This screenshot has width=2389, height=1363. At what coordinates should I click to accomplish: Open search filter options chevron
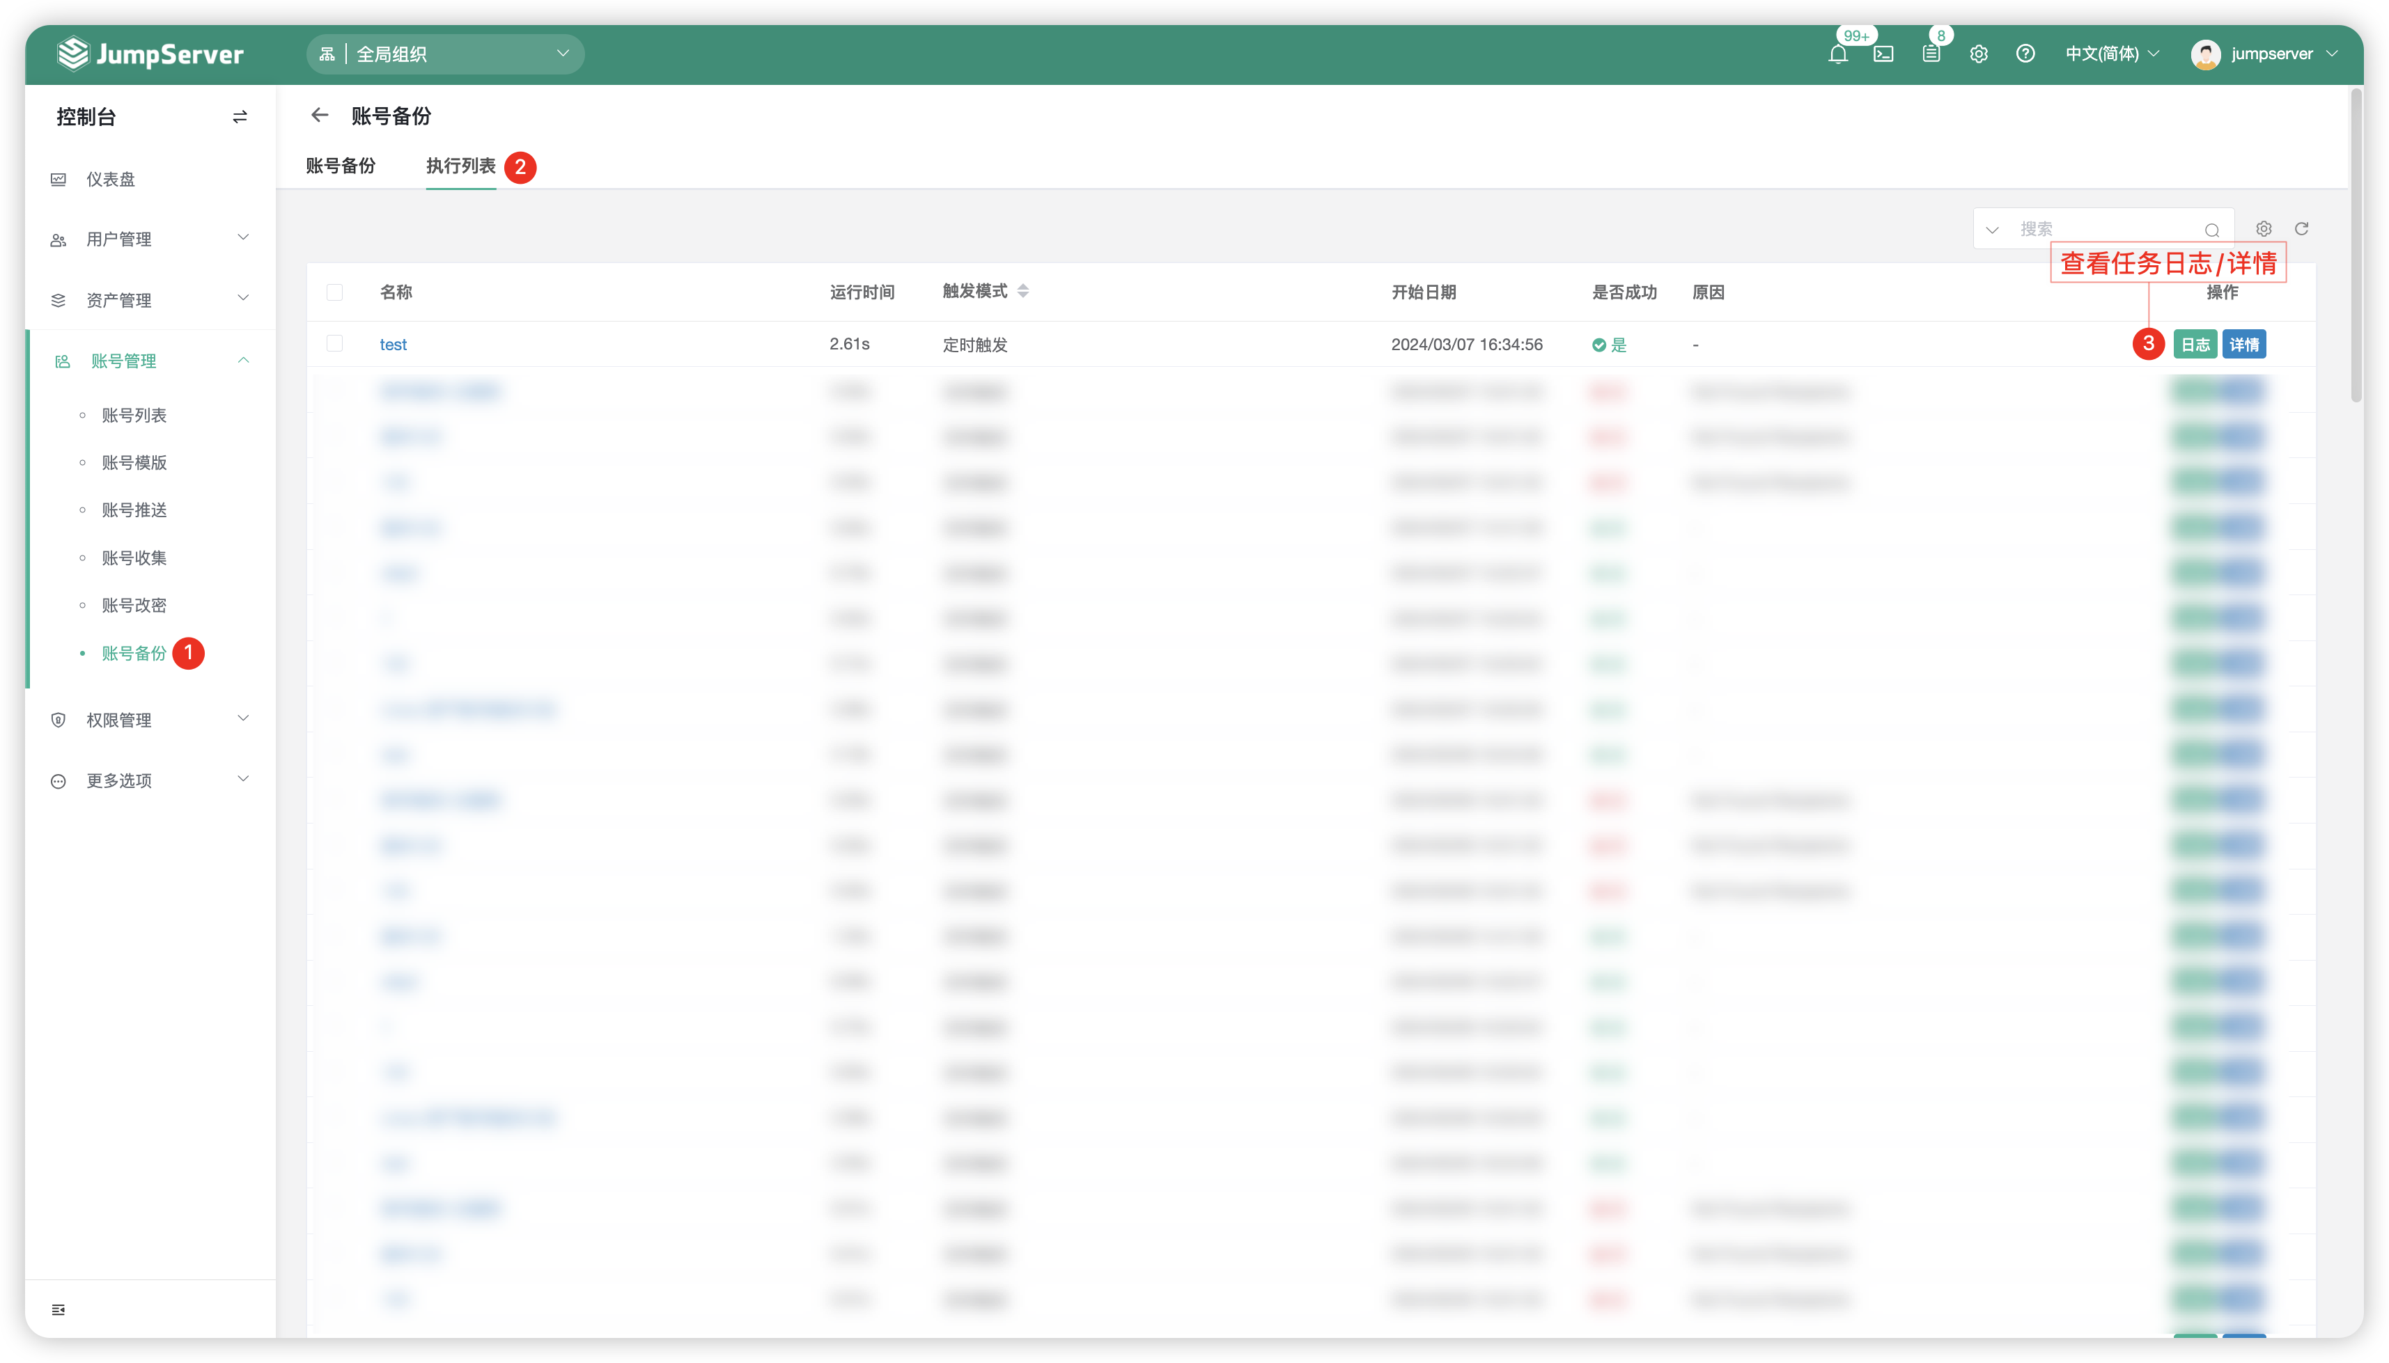point(1992,229)
